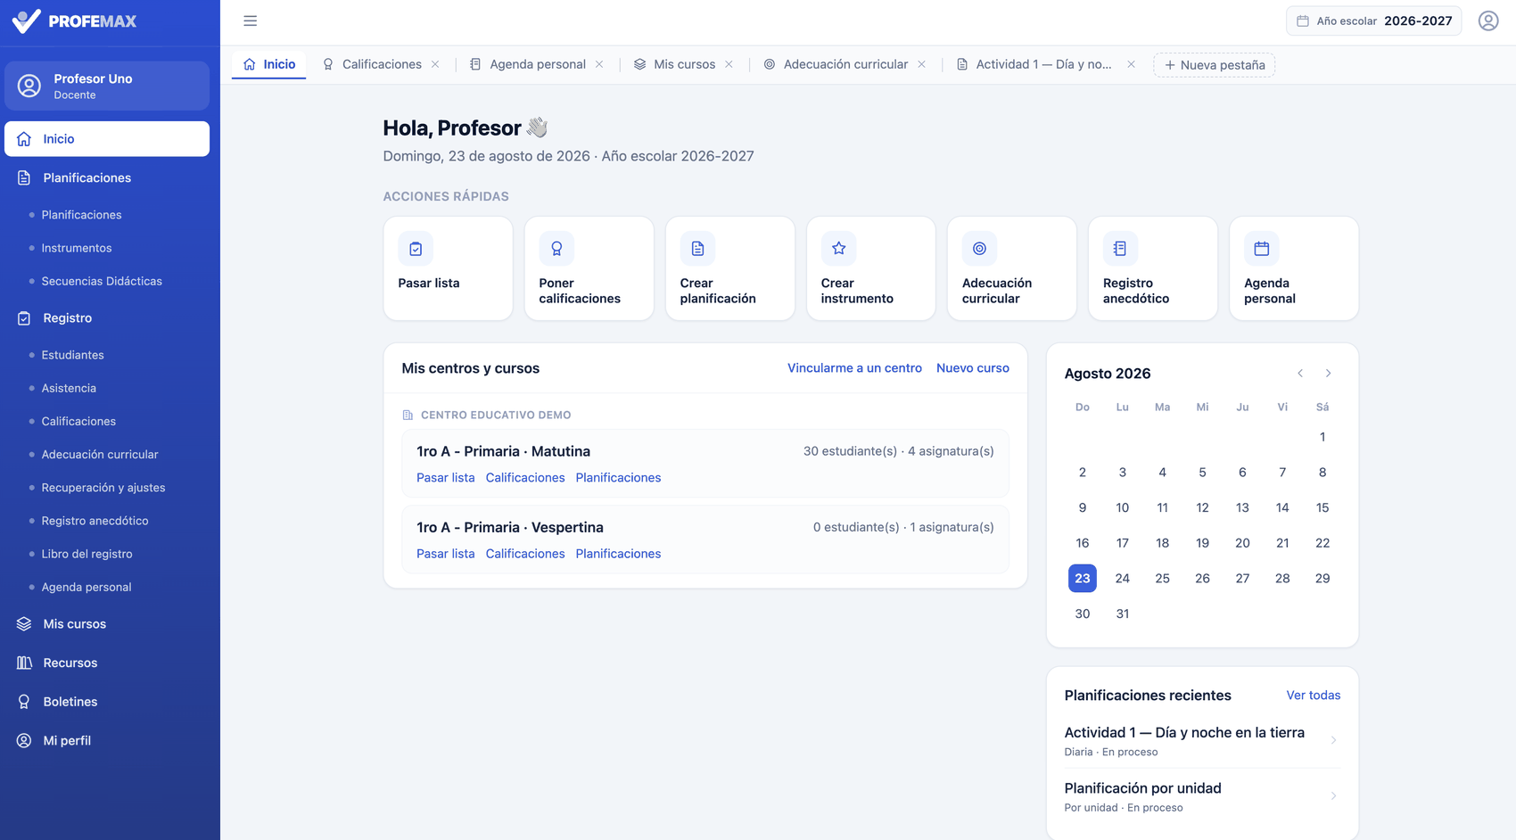
Task: Click Vincularme a un centro link
Action: 854,368
